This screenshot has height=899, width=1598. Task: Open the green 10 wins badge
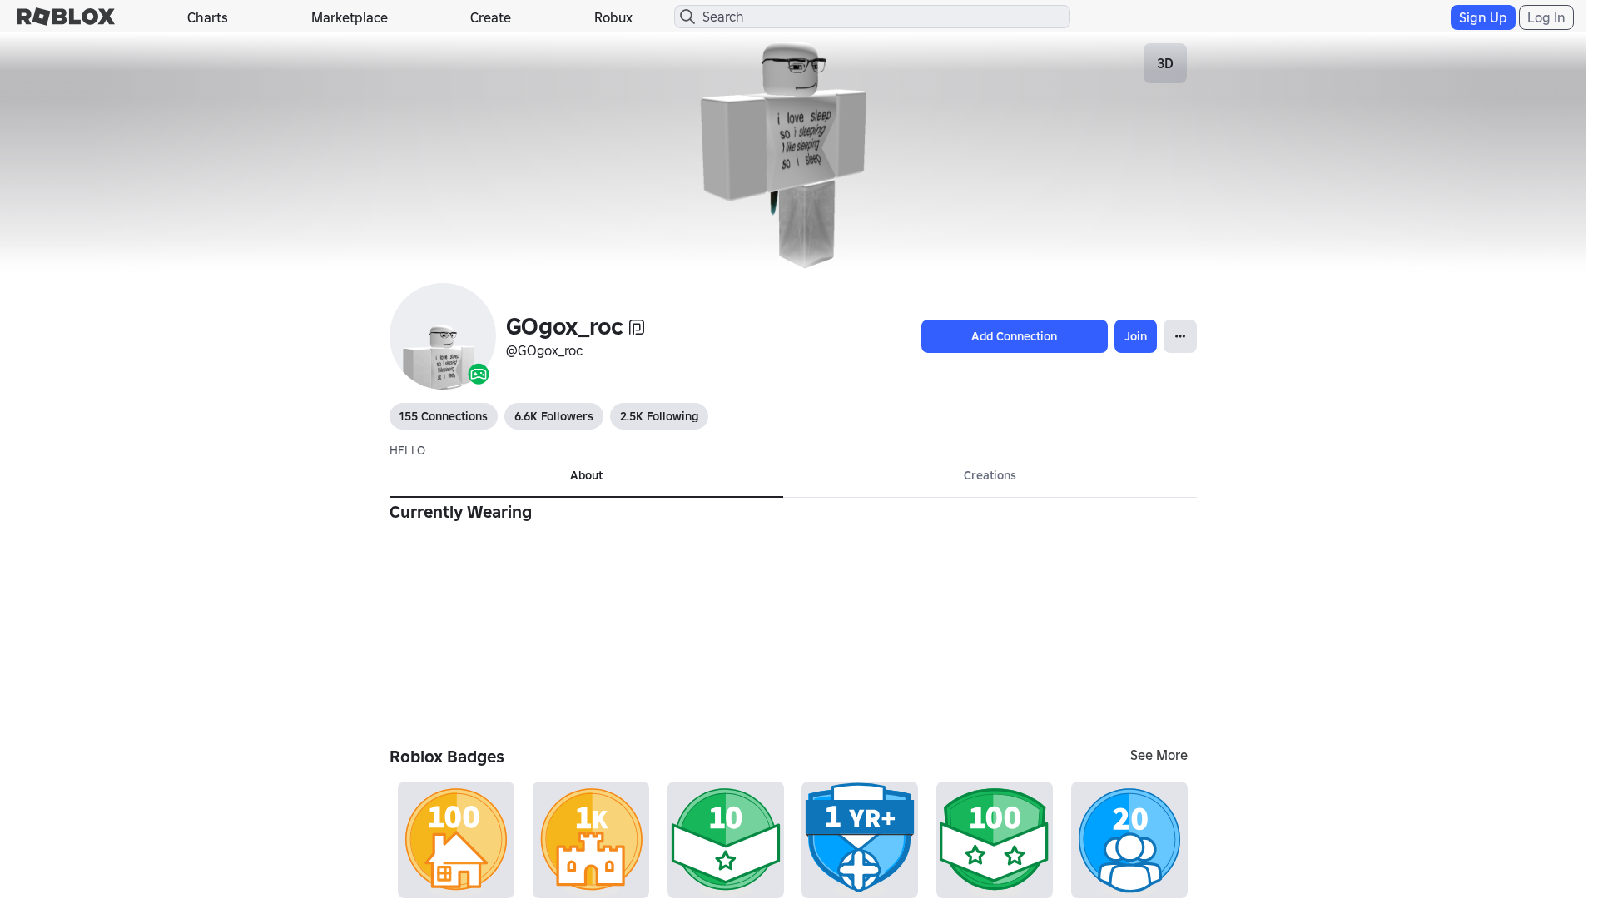726,839
